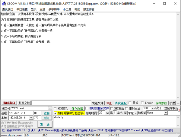Click the 超时时间 field showing 20

point(102,113)
